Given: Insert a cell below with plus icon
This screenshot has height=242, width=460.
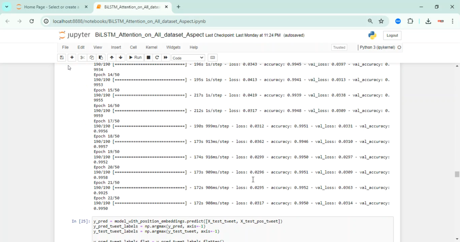Looking at the screenshot, I should tap(72, 58).
